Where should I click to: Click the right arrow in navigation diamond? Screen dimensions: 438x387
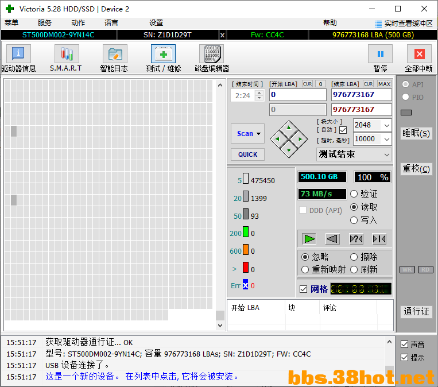point(300,139)
